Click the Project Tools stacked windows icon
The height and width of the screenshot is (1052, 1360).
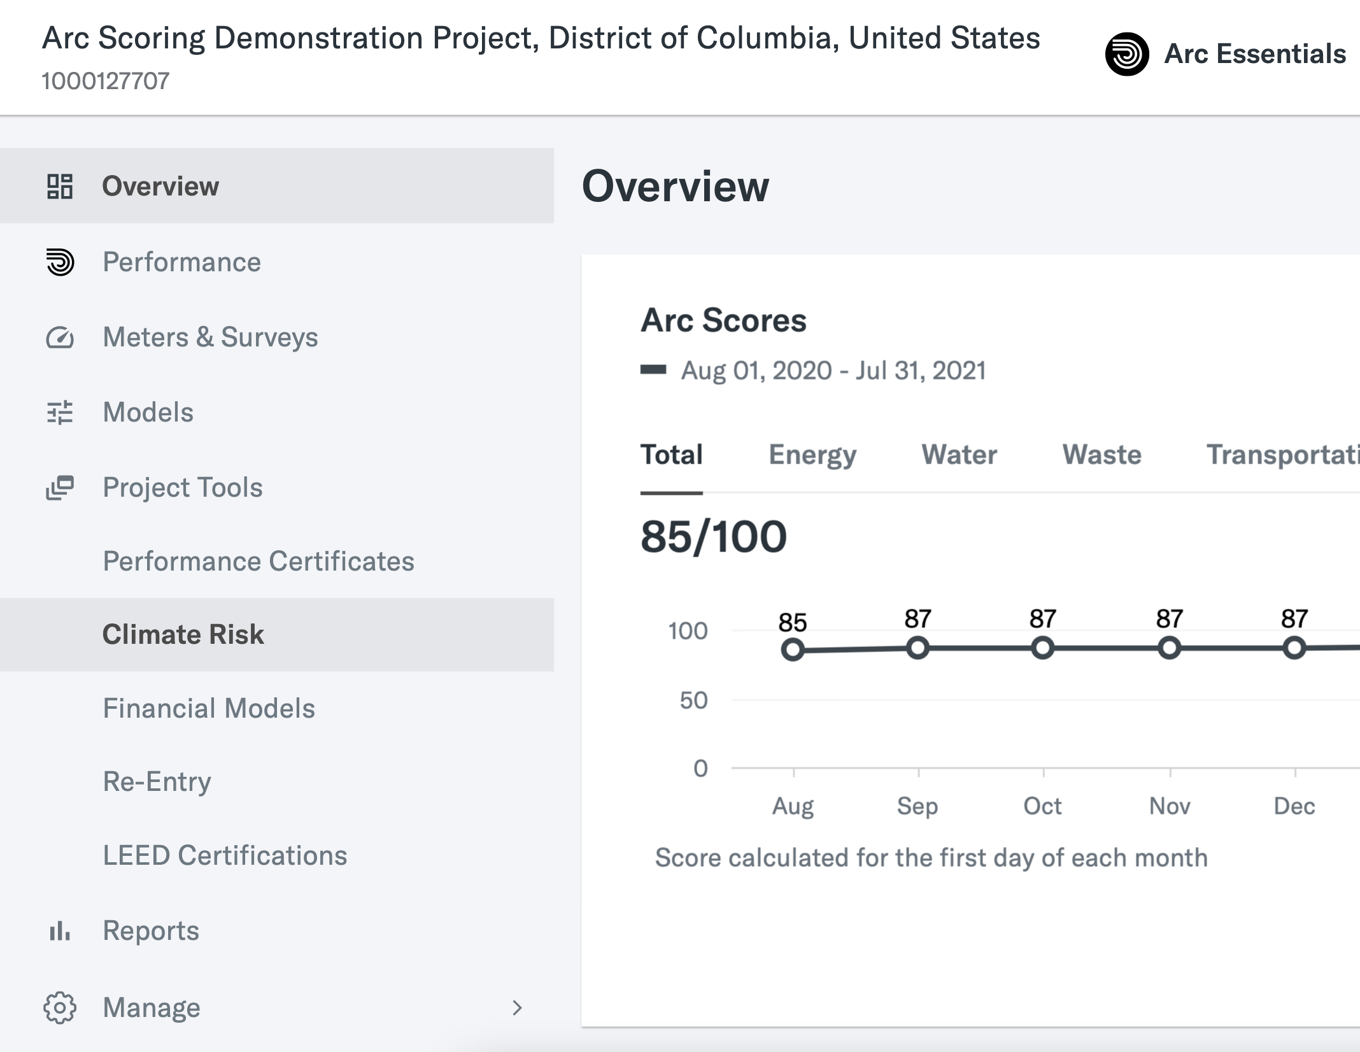tap(60, 488)
